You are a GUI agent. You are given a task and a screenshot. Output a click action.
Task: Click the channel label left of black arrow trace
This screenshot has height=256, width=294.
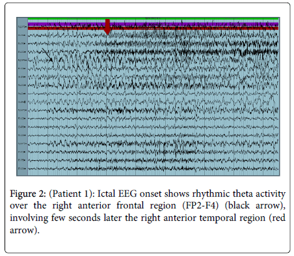tap(22, 60)
